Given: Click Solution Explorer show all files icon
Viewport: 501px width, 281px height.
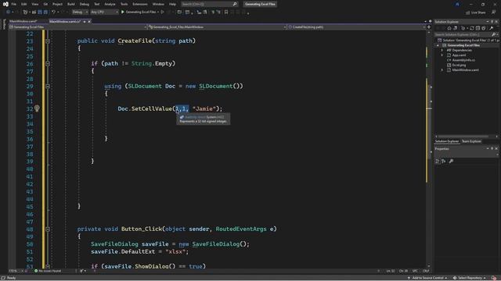Looking at the screenshot, I should [484, 28].
